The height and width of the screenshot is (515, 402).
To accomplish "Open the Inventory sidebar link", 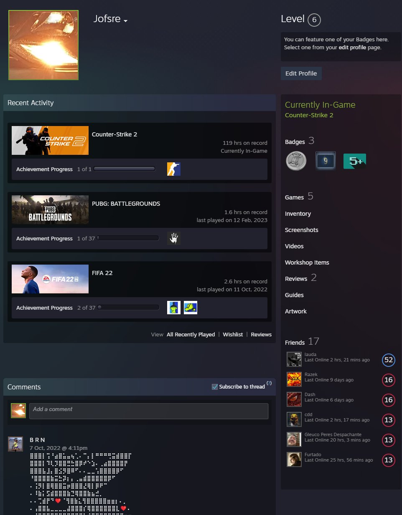I will click(x=298, y=214).
